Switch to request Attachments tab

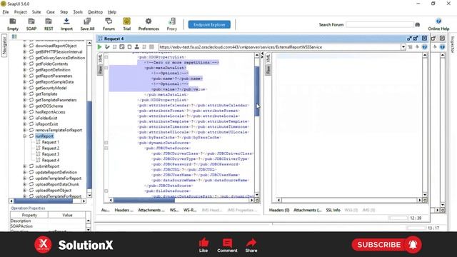151,210
